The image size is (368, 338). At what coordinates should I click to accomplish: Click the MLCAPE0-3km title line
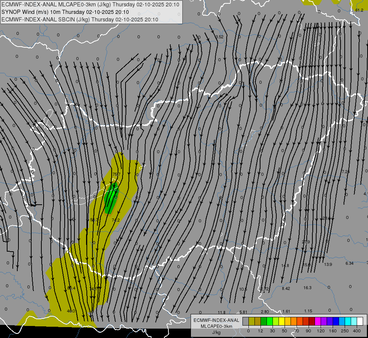pos(90,5)
